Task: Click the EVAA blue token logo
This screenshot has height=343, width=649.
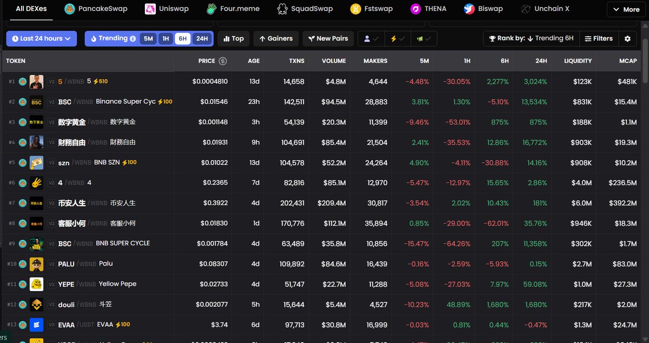Action: click(36, 325)
